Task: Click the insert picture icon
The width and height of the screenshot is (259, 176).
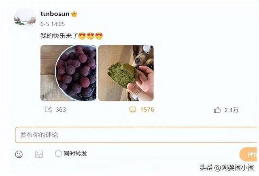Action: pos(39,155)
